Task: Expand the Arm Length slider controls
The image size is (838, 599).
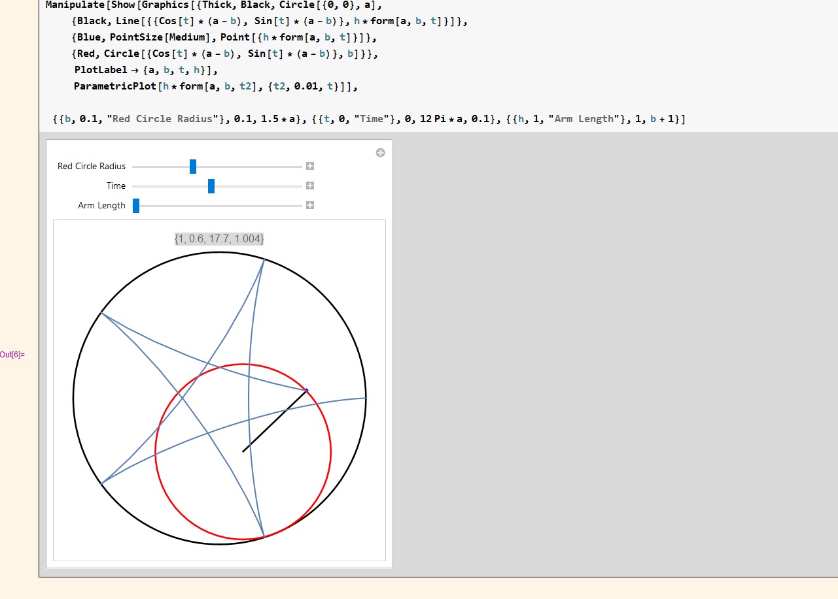Action: click(310, 206)
